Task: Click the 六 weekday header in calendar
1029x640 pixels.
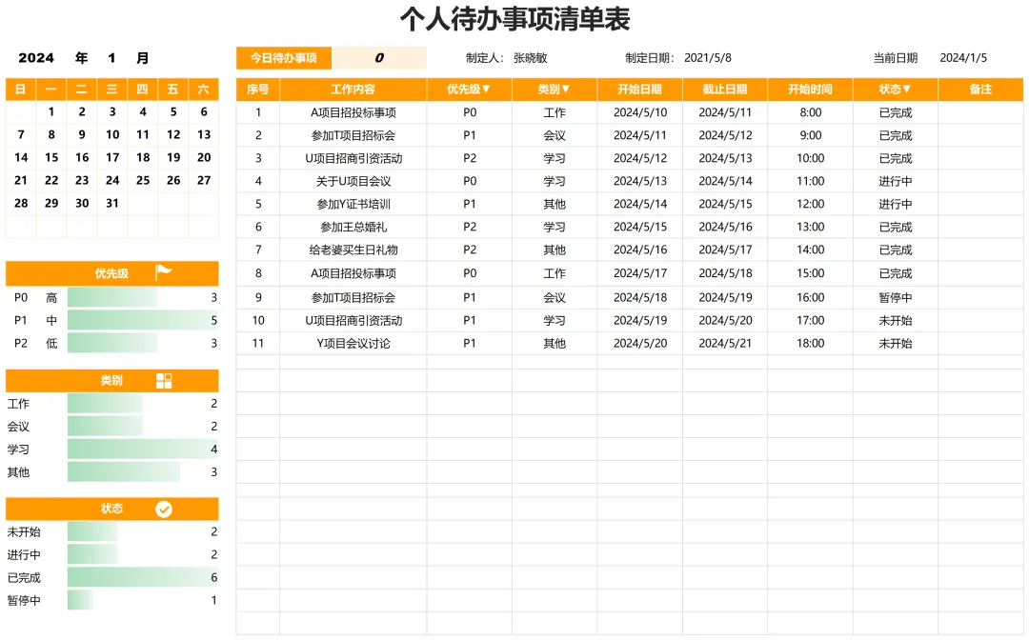Action: pyautogui.click(x=204, y=90)
